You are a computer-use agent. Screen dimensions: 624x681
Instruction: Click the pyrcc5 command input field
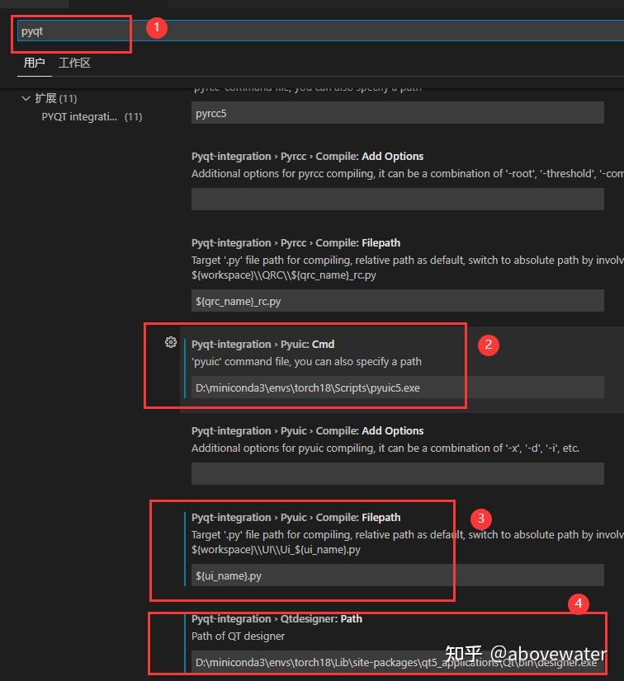[x=398, y=113]
